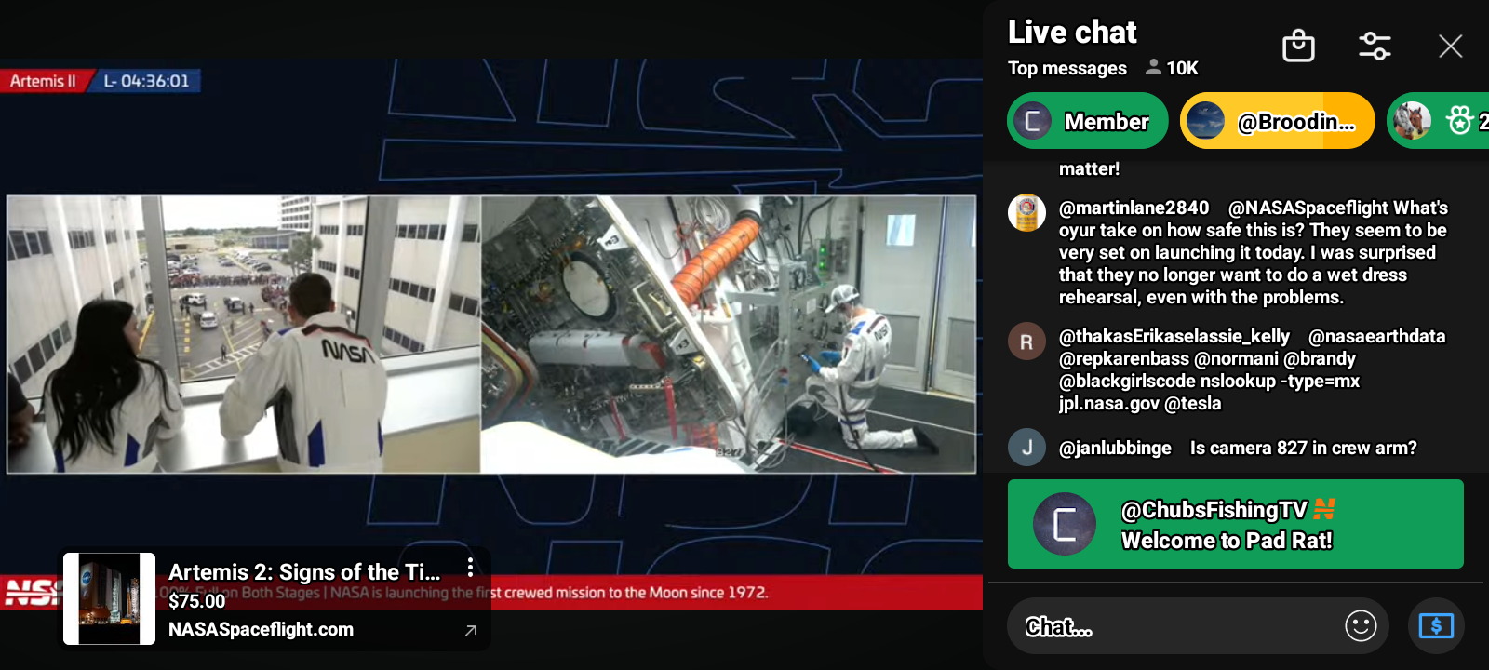
Task: Open product link arrow icon
Action: 471,630
